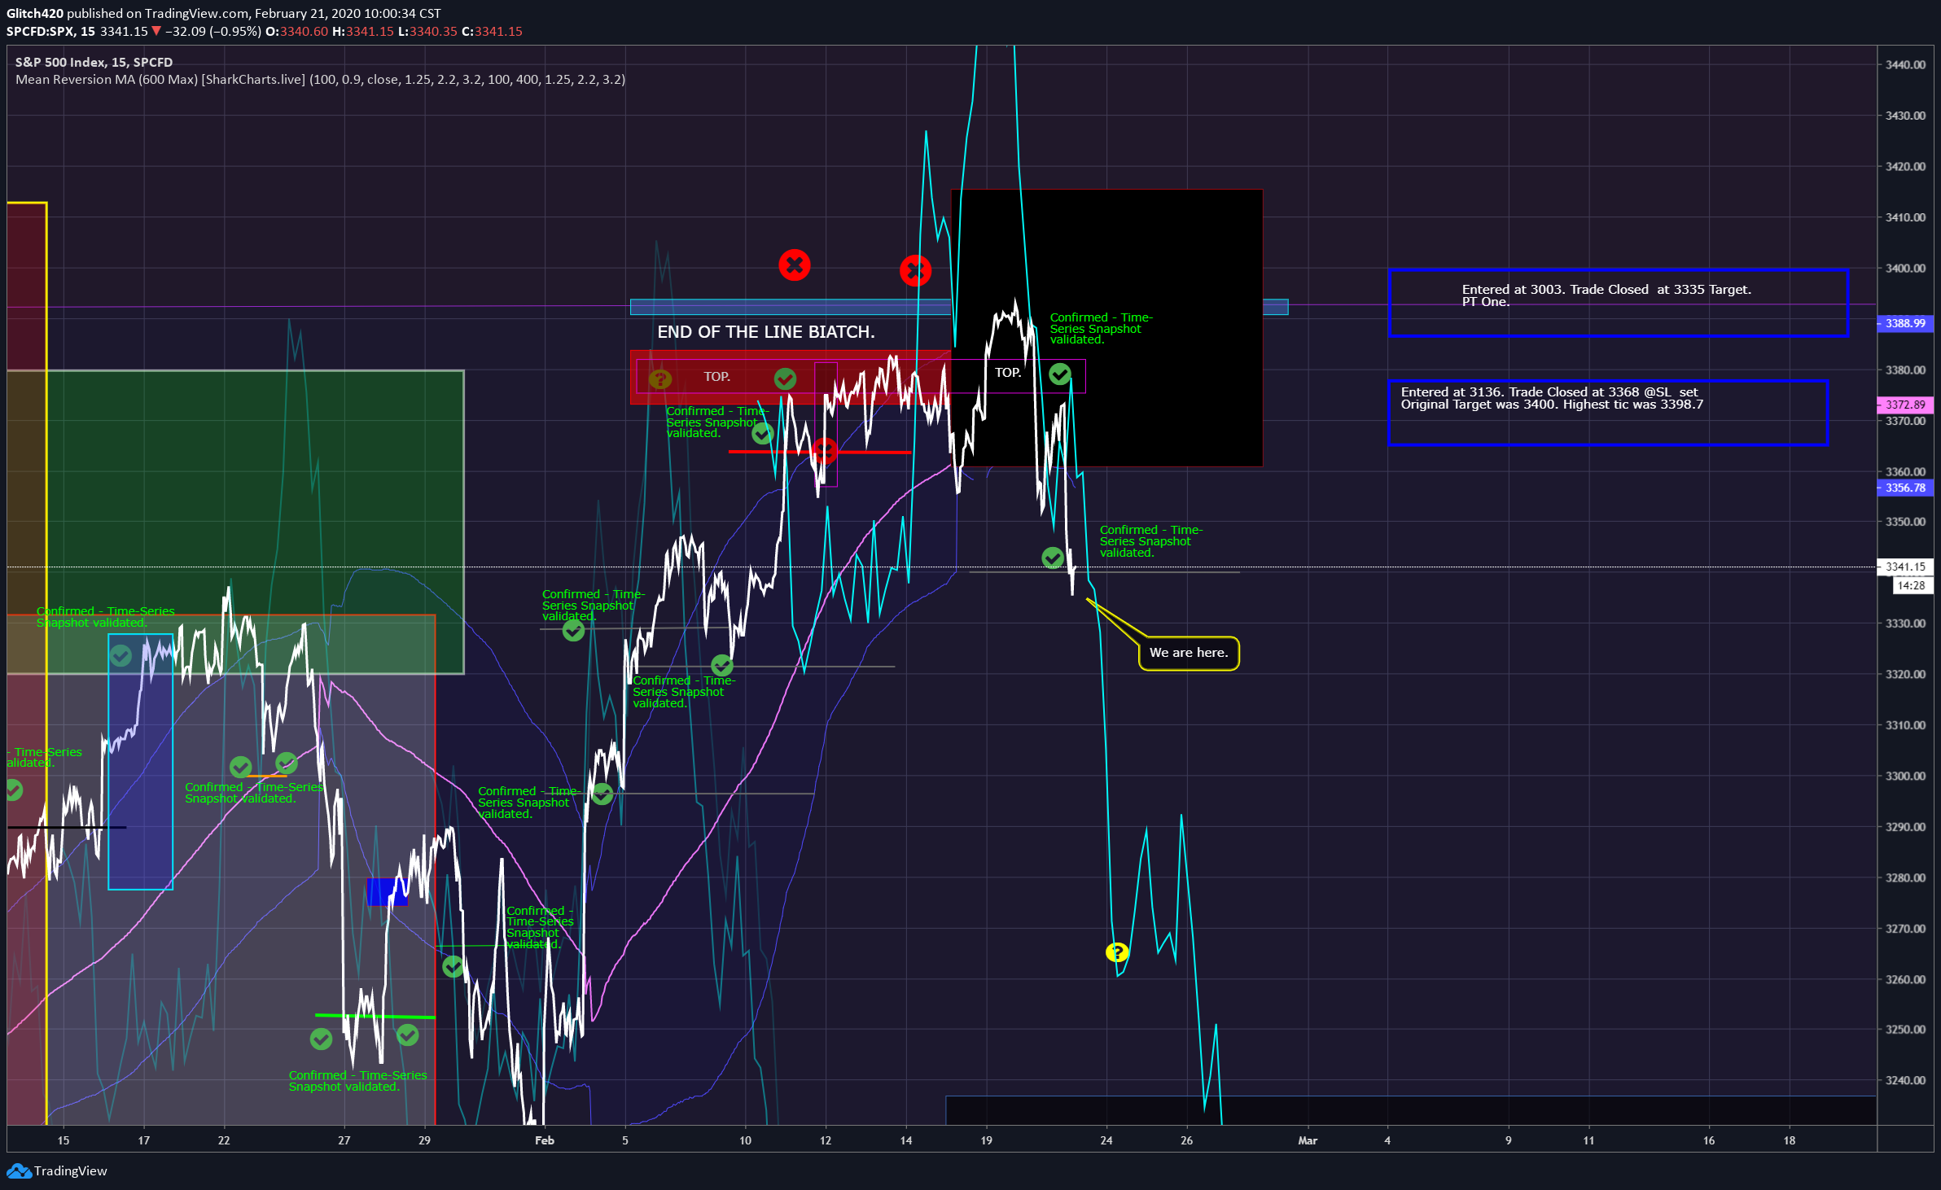This screenshot has width=1941, height=1190.
Task: Click the 3300.00 label on the price axis
Action: point(1905,776)
